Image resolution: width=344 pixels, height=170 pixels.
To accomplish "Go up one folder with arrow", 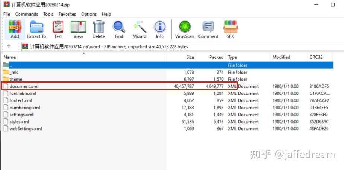I will coord(9,46).
